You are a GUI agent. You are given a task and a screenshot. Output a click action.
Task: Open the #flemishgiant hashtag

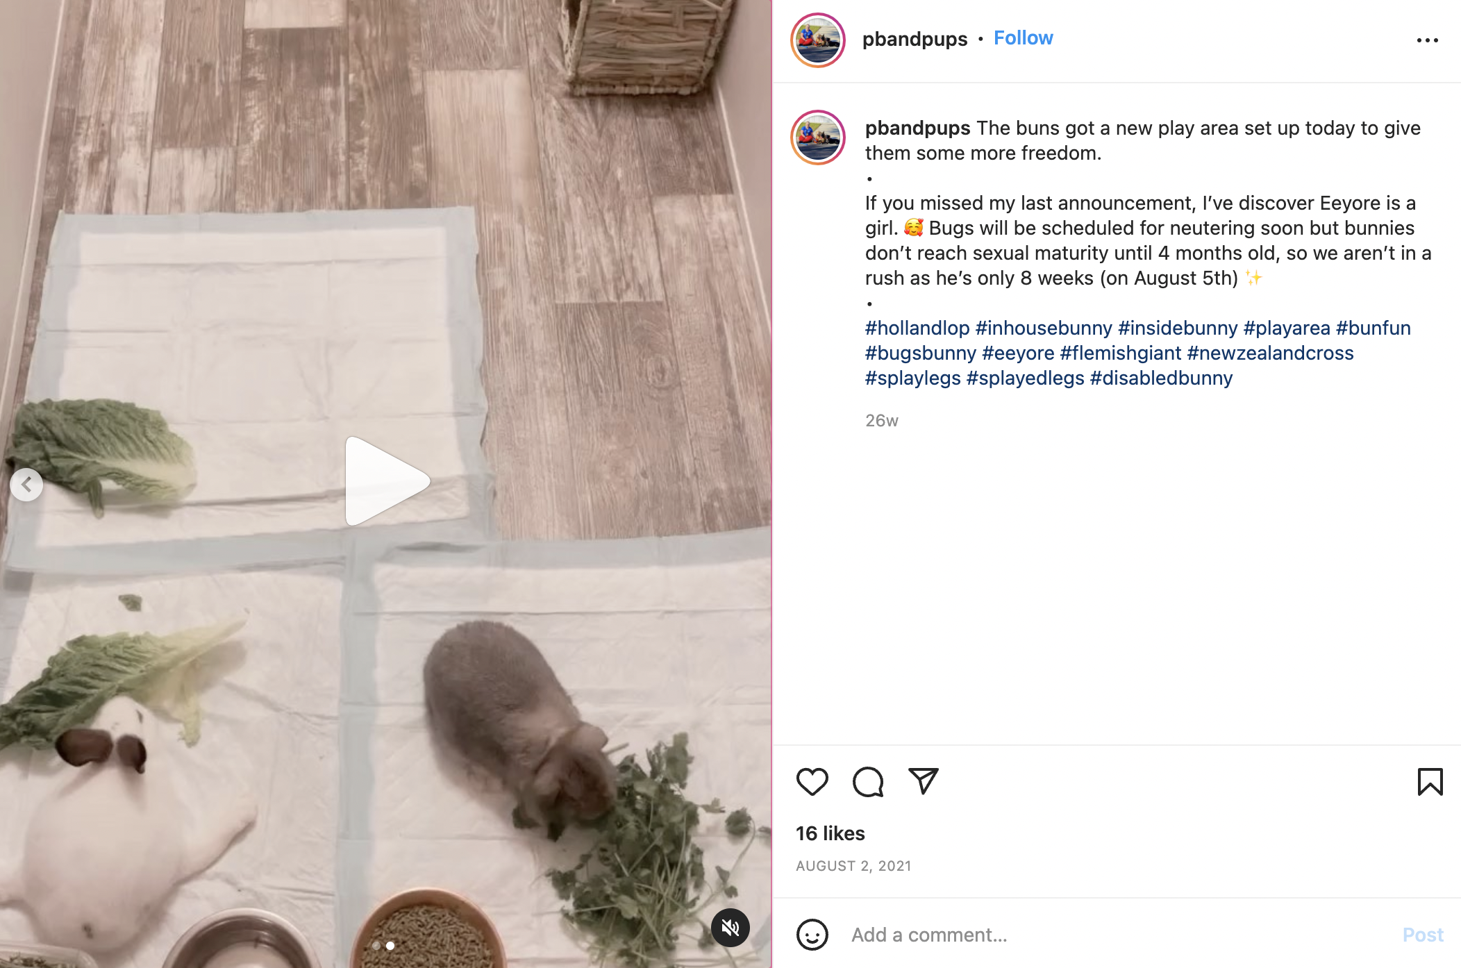pos(1120,353)
